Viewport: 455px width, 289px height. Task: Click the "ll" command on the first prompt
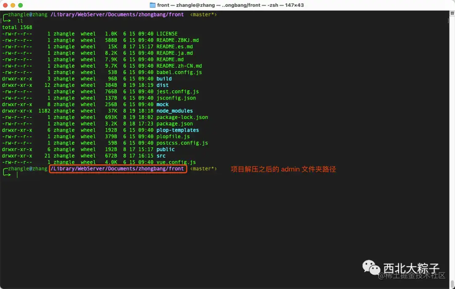(x=20, y=21)
